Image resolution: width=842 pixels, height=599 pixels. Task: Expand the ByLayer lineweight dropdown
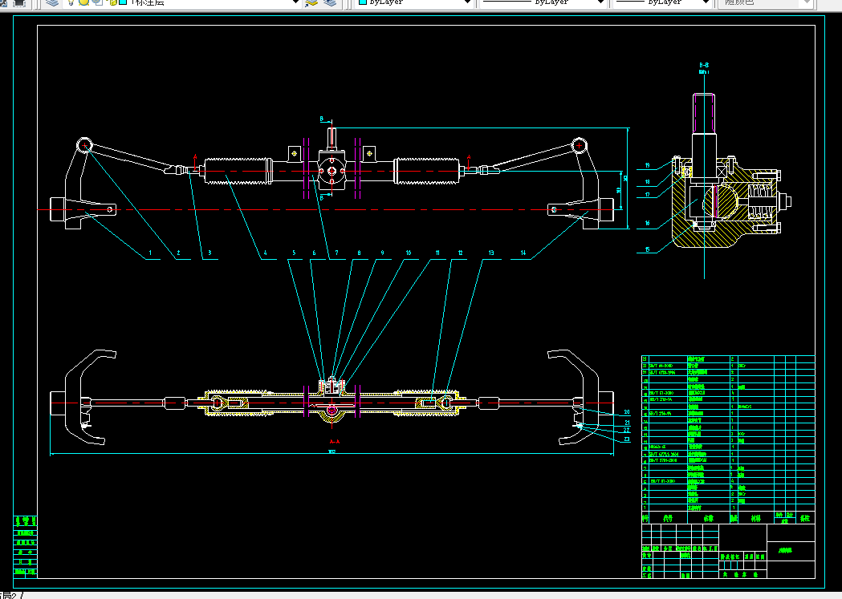[x=706, y=2]
